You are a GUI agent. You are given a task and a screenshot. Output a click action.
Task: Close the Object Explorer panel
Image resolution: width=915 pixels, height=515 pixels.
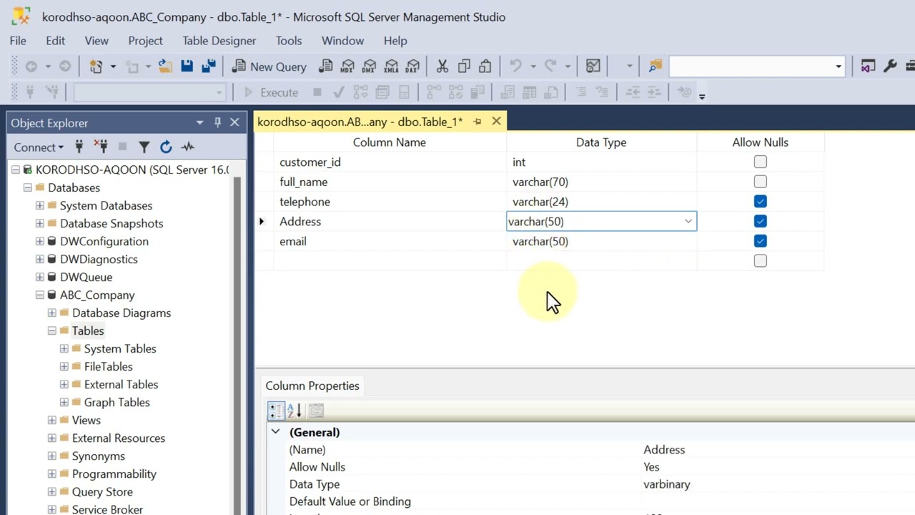pos(234,123)
